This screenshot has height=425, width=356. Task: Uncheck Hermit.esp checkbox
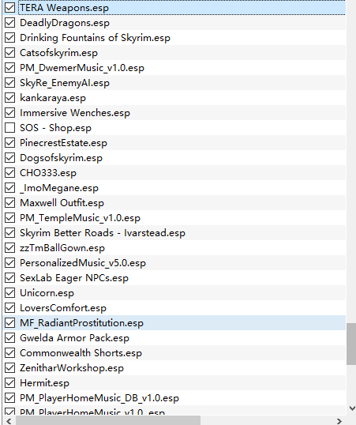(10, 383)
